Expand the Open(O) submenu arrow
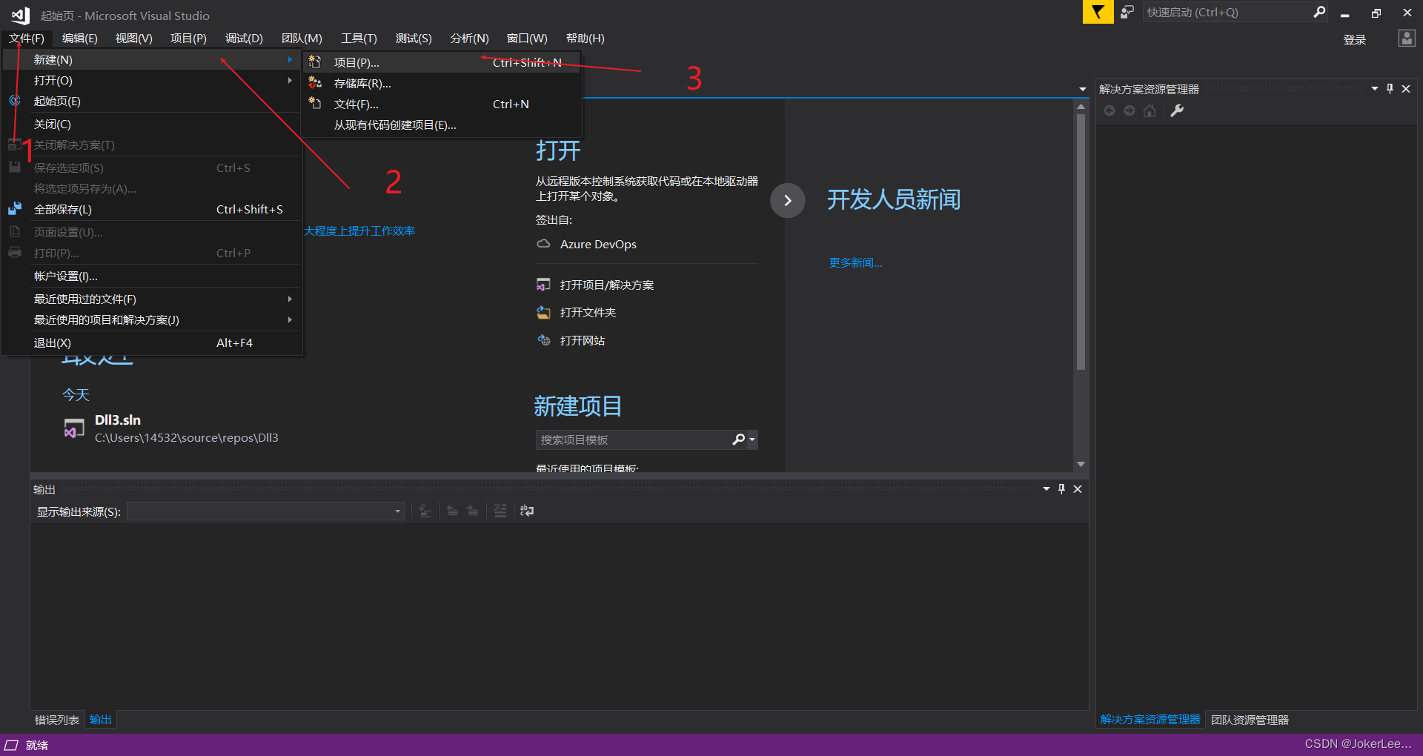The image size is (1423, 756). 290,80
